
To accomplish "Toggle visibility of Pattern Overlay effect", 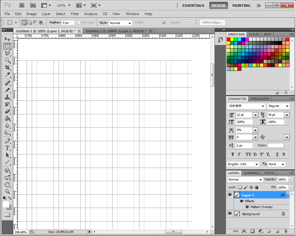I will pos(247,207).
